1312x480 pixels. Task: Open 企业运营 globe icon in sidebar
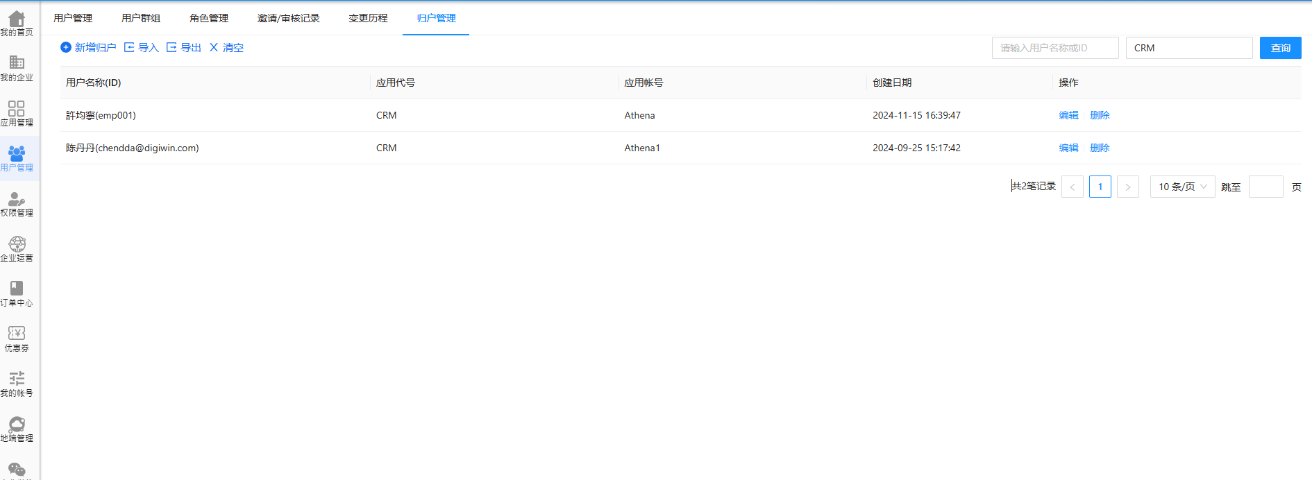(17, 244)
